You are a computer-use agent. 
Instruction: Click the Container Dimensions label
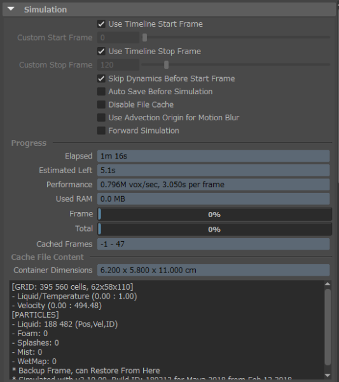point(53,270)
